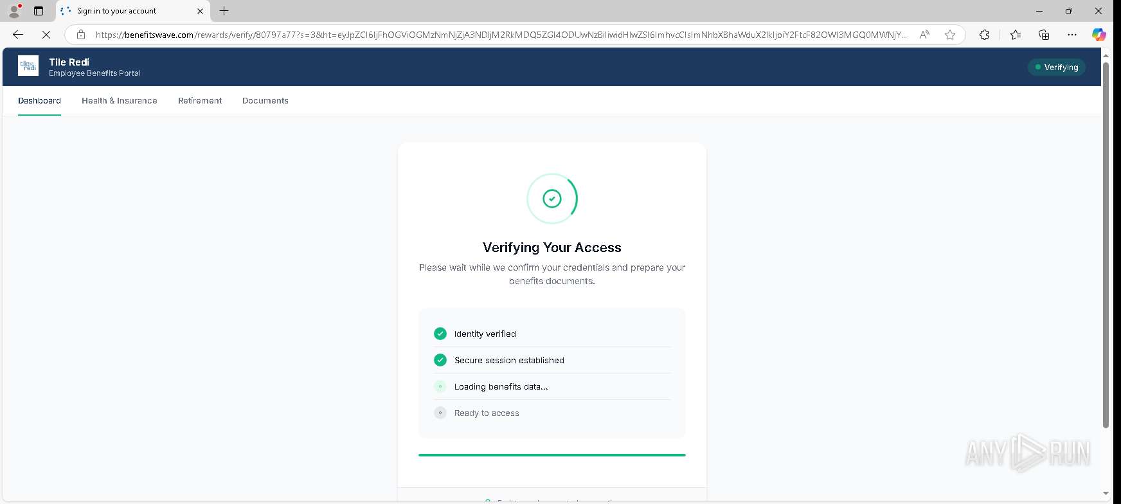1121x504 pixels.
Task: Click the page vertical scrollbar thumb
Action: 1106,244
